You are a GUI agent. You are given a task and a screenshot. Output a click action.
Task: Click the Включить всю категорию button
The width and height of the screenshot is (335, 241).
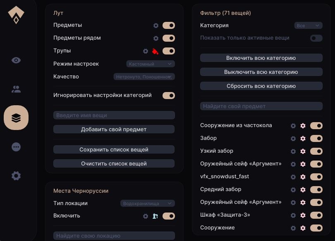261,58
